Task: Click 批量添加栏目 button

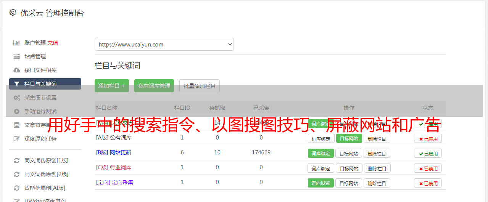Action: 200,86
